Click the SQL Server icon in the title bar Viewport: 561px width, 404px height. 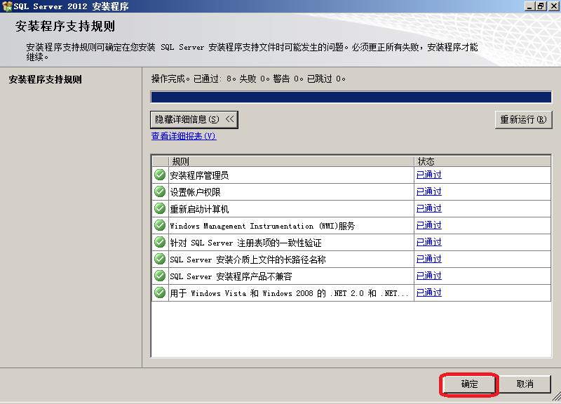pyautogui.click(x=7, y=6)
